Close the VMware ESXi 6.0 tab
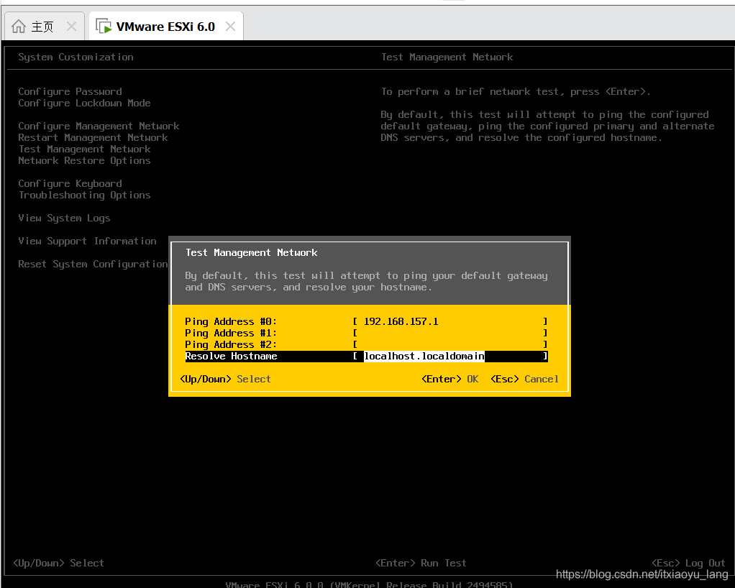Screen dimensions: 735x588 (x=230, y=27)
